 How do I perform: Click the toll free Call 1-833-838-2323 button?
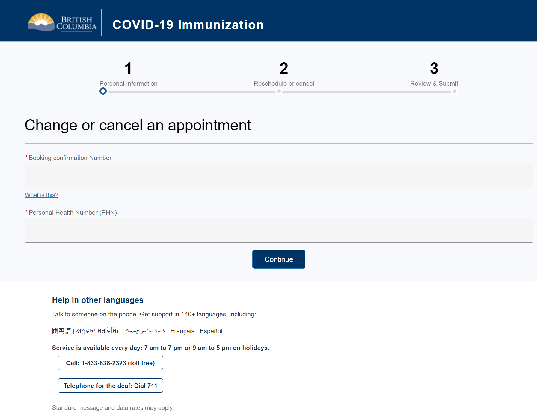point(110,363)
